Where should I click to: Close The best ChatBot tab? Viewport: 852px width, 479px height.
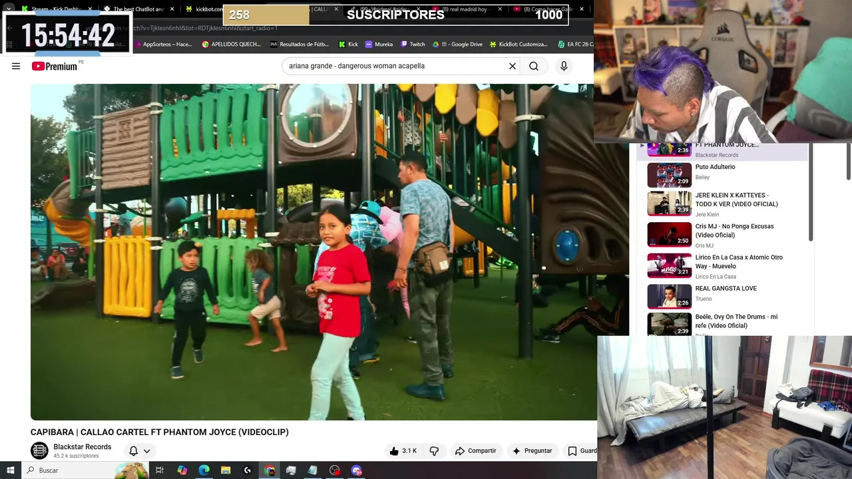(172, 9)
